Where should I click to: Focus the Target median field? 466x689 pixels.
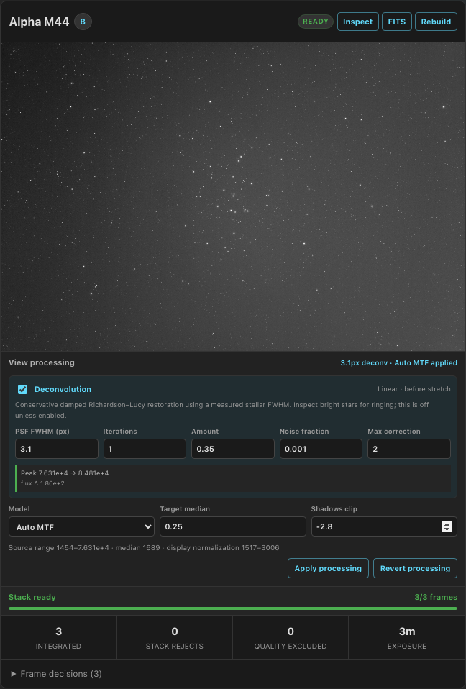(x=233, y=526)
